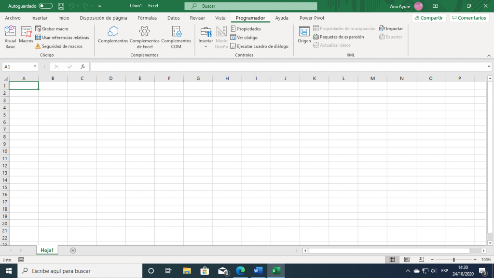This screenshot has width=494, height=278.
Task: Open the Windows Start menu
Action: pyautogui.click(x=9, y=271)
